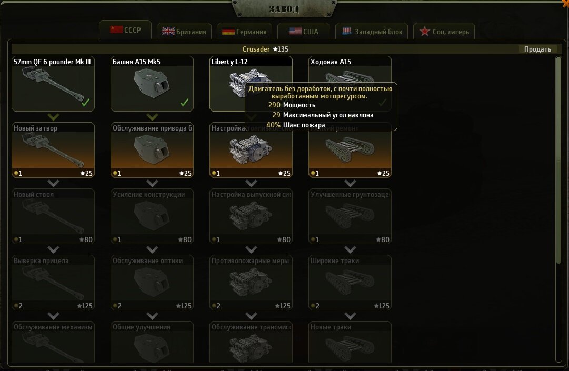Expand the chevron below the Новый затвор card

(x=53, y=183)
